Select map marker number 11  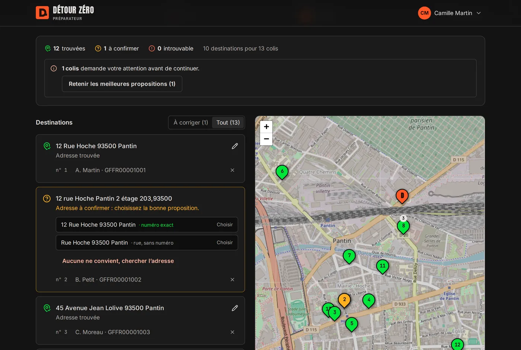click(383, 266)
